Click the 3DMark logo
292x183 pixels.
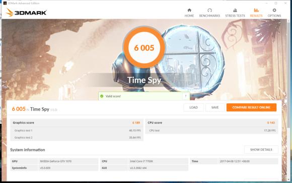[x=26, y=13]
